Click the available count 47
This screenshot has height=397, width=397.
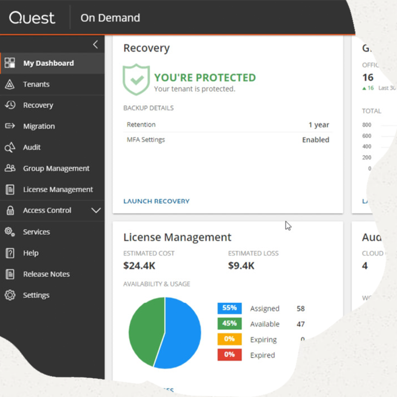coord(301,324)
